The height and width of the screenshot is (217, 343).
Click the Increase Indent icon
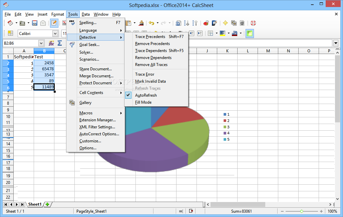tap(200, 33)
